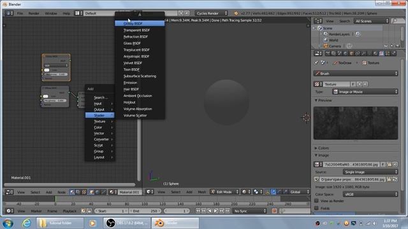The height and width of the screenshot is (229, 408).
Task: Click the particles properties tab icon
Action: pyautogui.click(x=388, y=53)
